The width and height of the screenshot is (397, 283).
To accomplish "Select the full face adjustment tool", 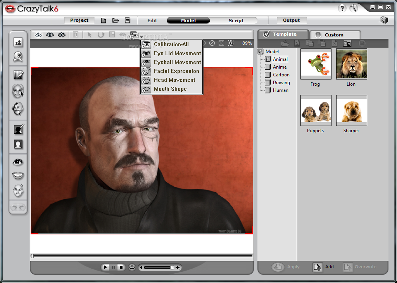I will pos(18,190).
